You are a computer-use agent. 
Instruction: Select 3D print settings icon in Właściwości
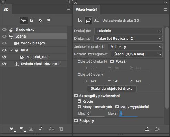point(89,20)
